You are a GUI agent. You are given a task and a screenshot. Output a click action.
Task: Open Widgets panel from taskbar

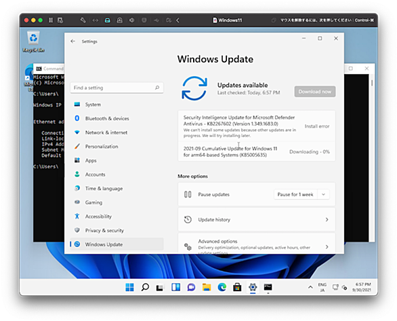[x=175, y=287]
